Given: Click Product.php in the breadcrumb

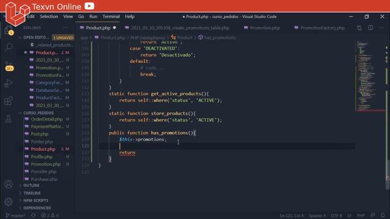Looking at the screenshot, I should pyautogui.click(x=112, y=38).
